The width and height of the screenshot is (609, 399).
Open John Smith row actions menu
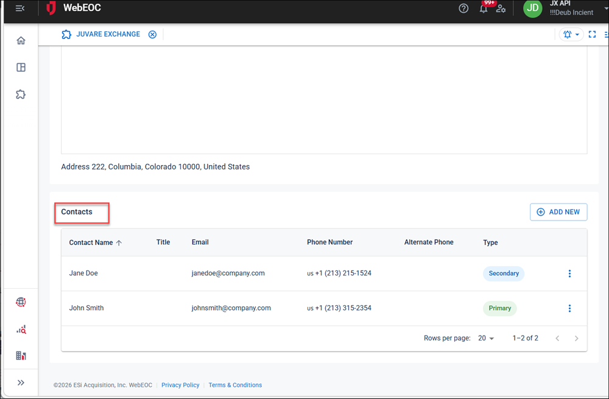point(570,308)
